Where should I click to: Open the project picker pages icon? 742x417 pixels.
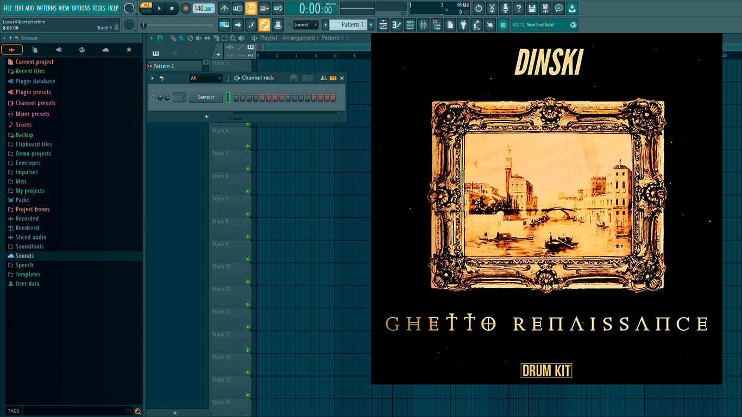tap(450, 24)
